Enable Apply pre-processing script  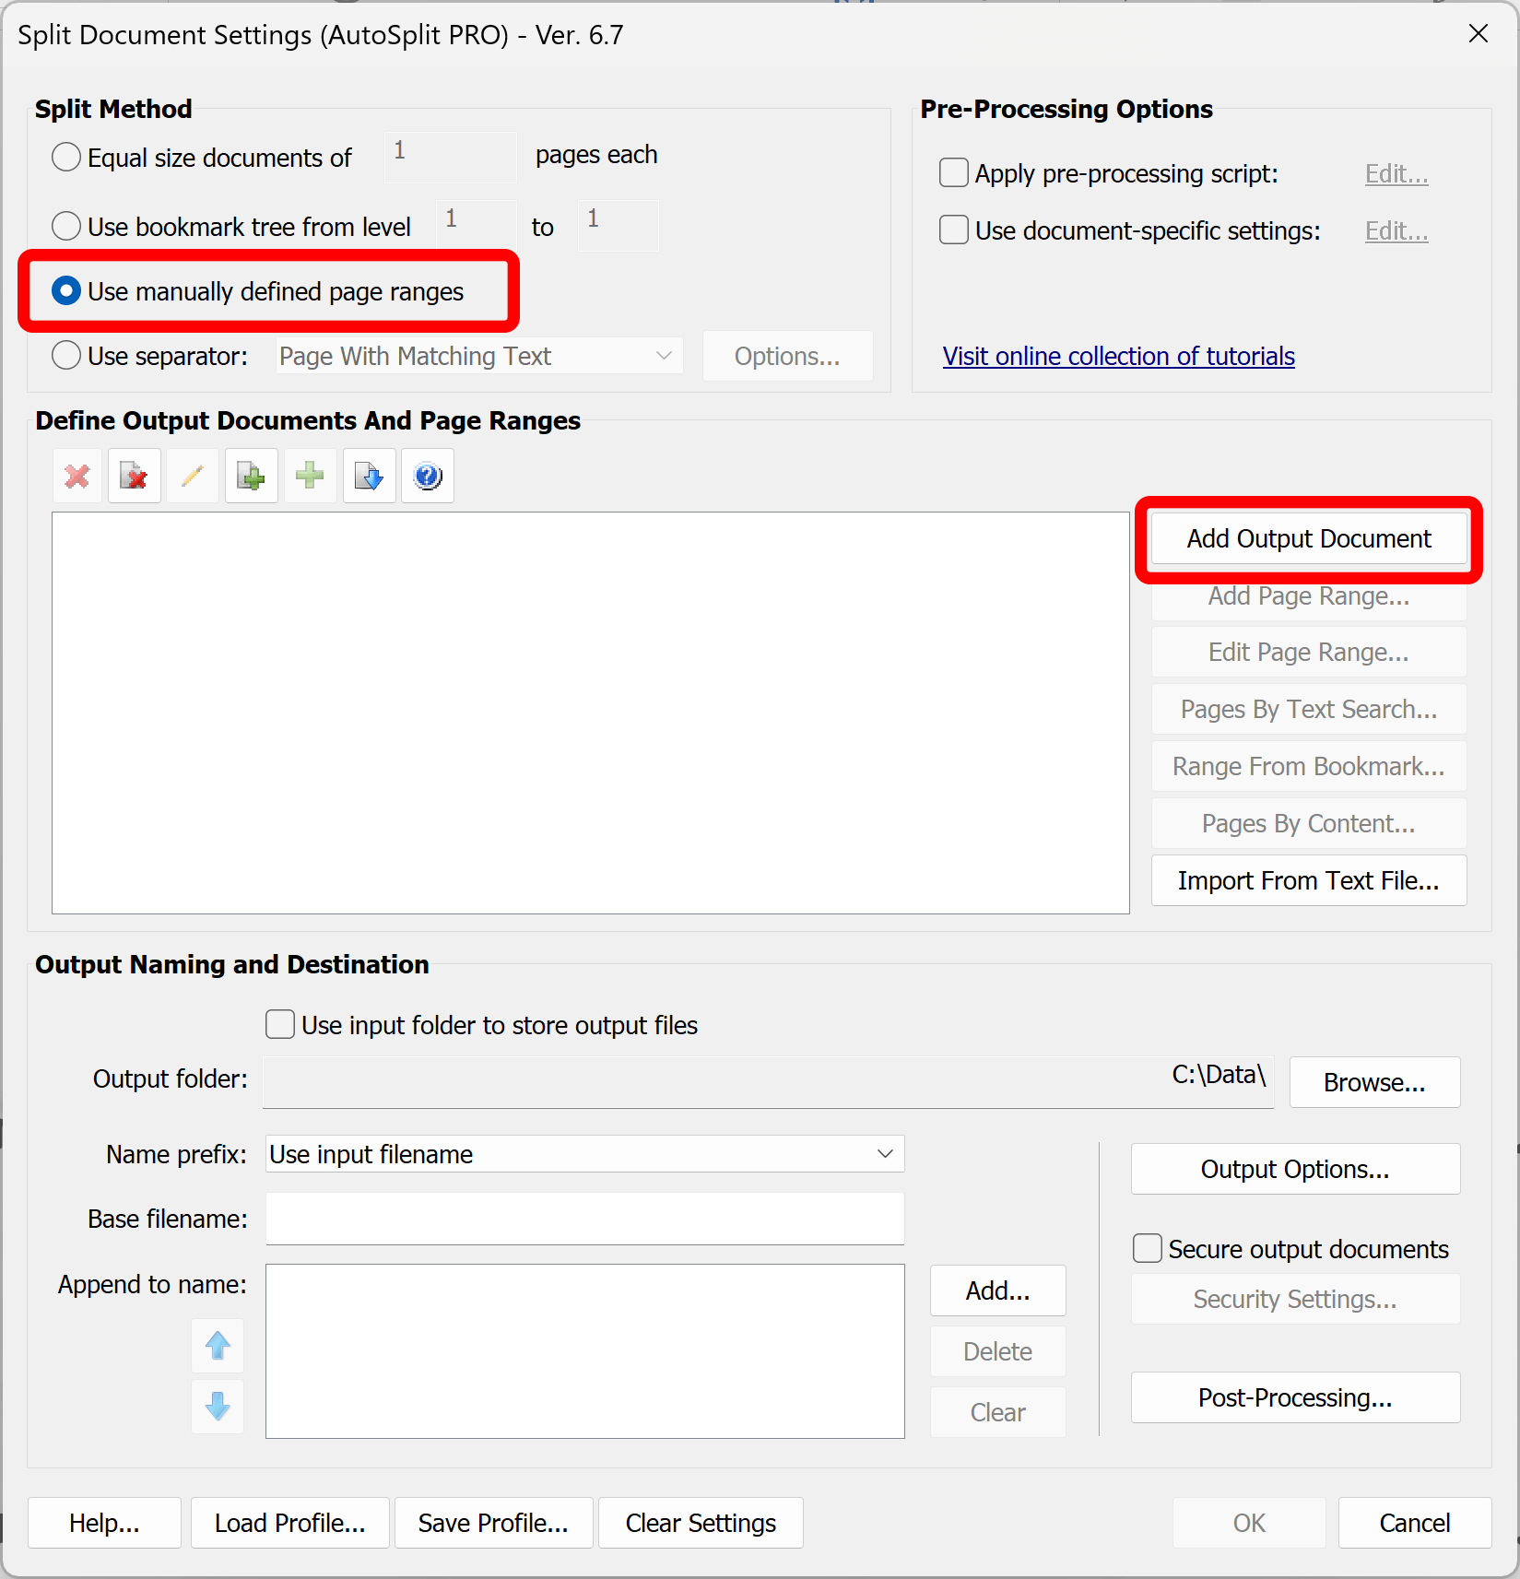pos(953,172)
